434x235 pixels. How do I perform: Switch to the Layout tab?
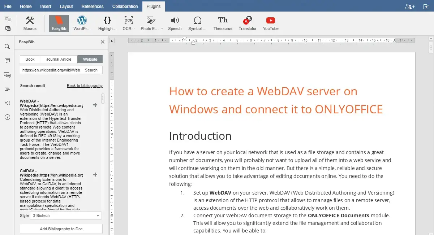click(66, 6)
